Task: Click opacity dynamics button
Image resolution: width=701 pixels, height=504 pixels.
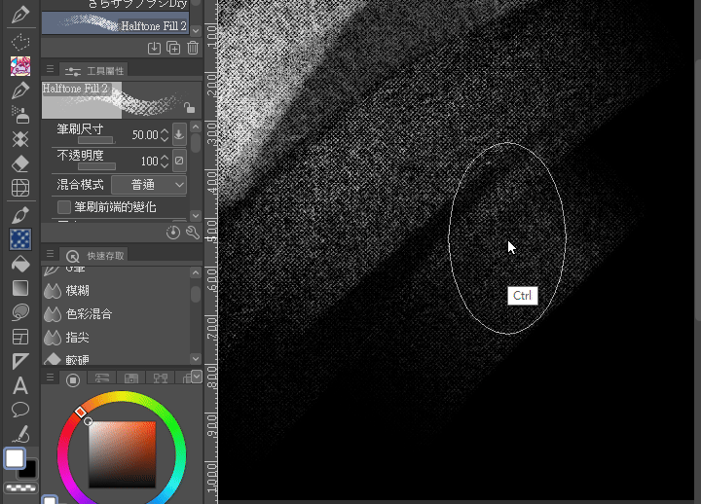Action: pyautogui.click(x=179, y=161)
